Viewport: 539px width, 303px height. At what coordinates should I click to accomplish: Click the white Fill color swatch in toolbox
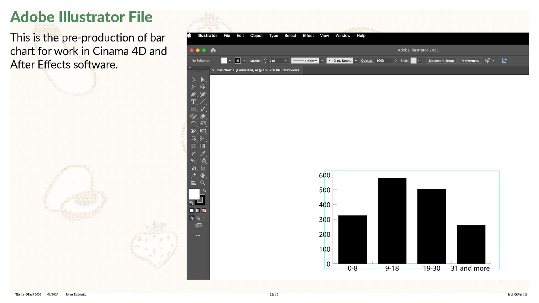click(x=194, y=194)
